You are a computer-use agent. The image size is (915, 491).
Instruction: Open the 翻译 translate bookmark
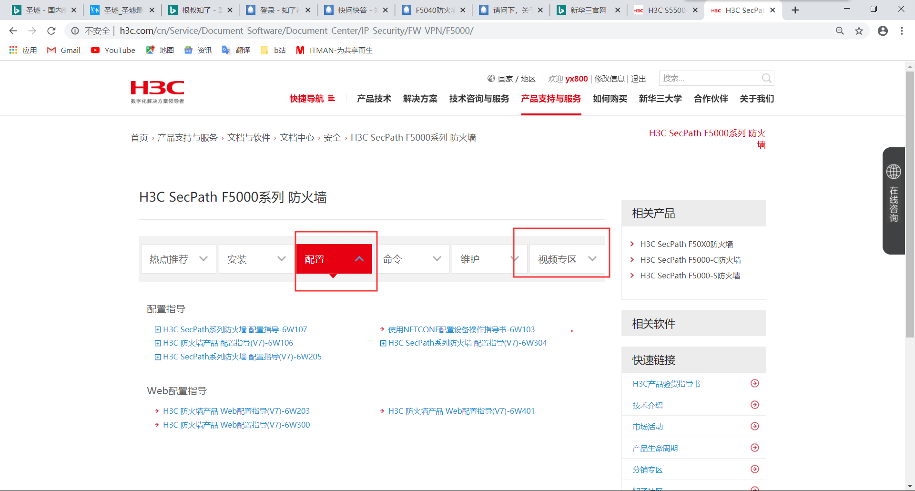[x=236, y=50]
